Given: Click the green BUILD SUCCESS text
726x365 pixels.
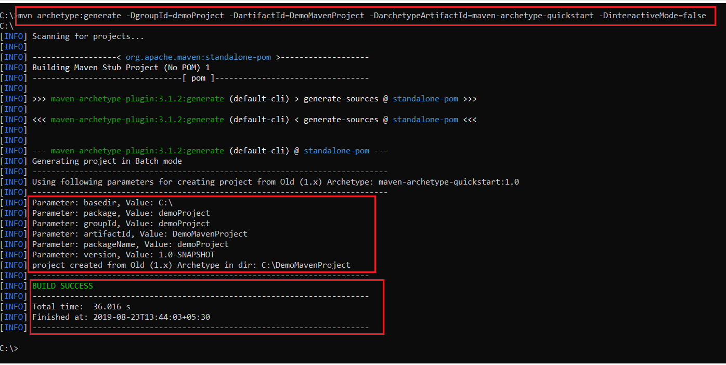Looking at the screenshot, I should (x=62, y=286).
